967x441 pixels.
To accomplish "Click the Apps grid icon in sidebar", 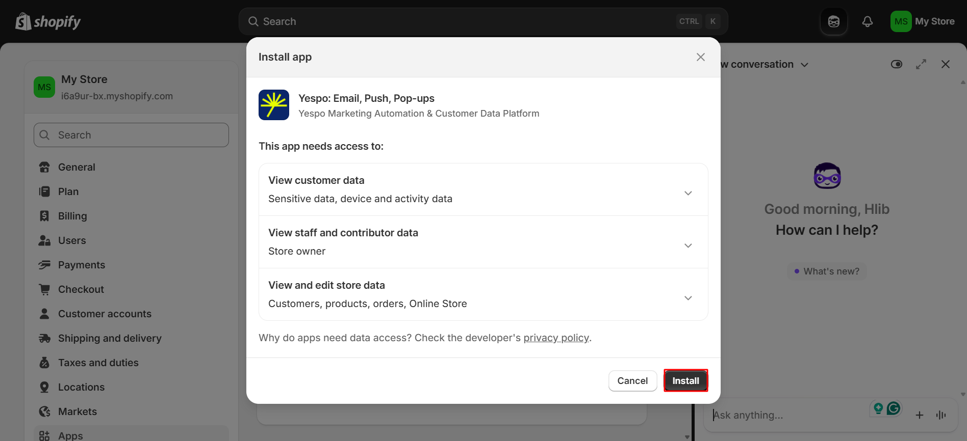I will coord(44,435).
